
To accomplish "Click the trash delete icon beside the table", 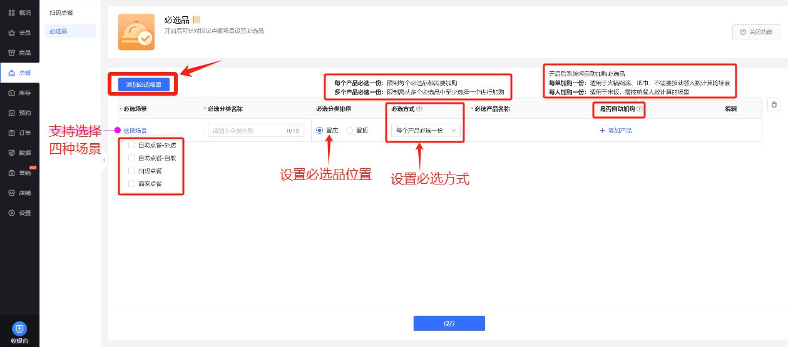I will 774,105.
